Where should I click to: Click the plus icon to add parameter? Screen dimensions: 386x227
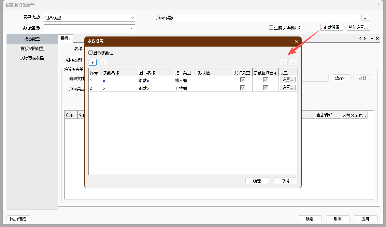(x=93, y=63)
